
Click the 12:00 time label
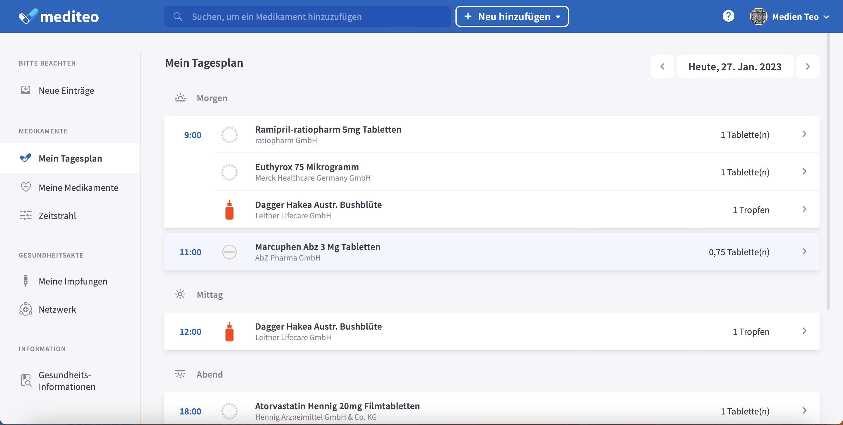tap(190, 331)
